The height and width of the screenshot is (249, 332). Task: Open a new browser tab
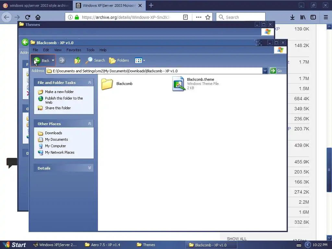pyautogui.click(x=151, y=5)
